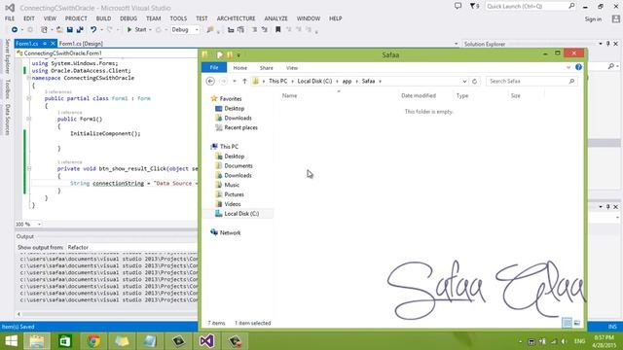
Task: Click the bookmark icon in Visual Studio toolbar
Action: [x=277, y=30]
